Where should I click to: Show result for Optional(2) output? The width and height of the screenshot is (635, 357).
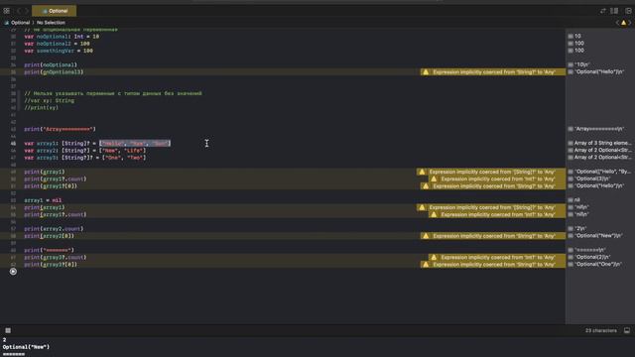point(571,257)
